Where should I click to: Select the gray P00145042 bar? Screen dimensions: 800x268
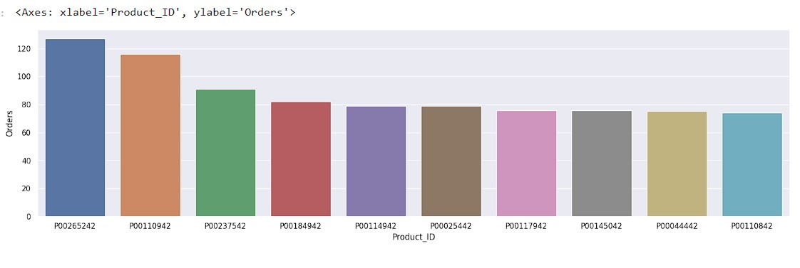602,164
